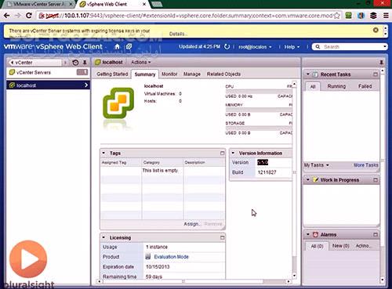Reload the browser page
392x289 pixels.
[29, 16]
